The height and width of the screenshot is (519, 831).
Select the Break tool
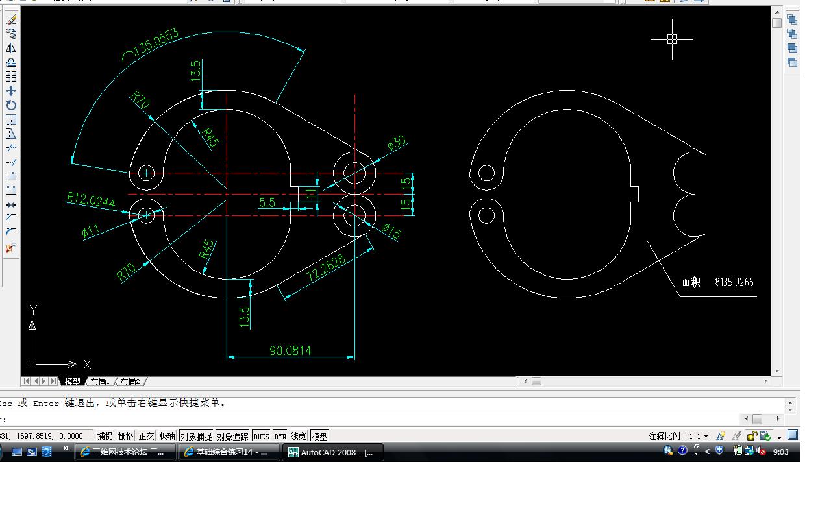[11, 191]
